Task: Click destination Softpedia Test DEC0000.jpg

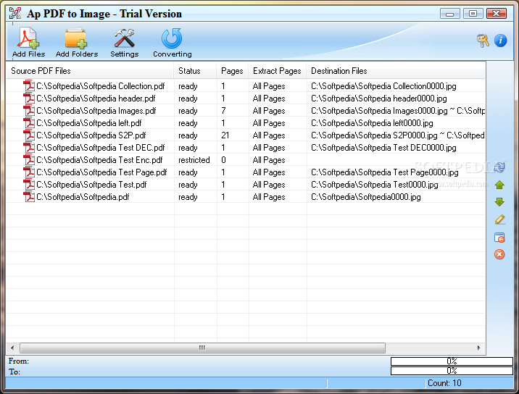Action: tap(383, 148)
